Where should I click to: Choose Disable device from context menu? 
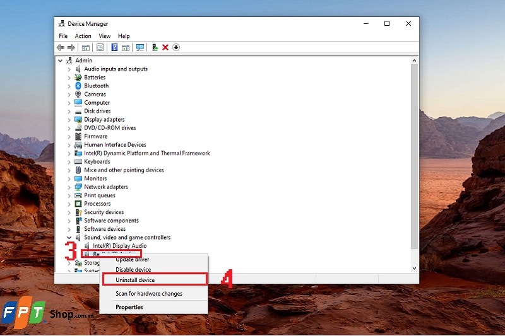click(x=153, y=270)
